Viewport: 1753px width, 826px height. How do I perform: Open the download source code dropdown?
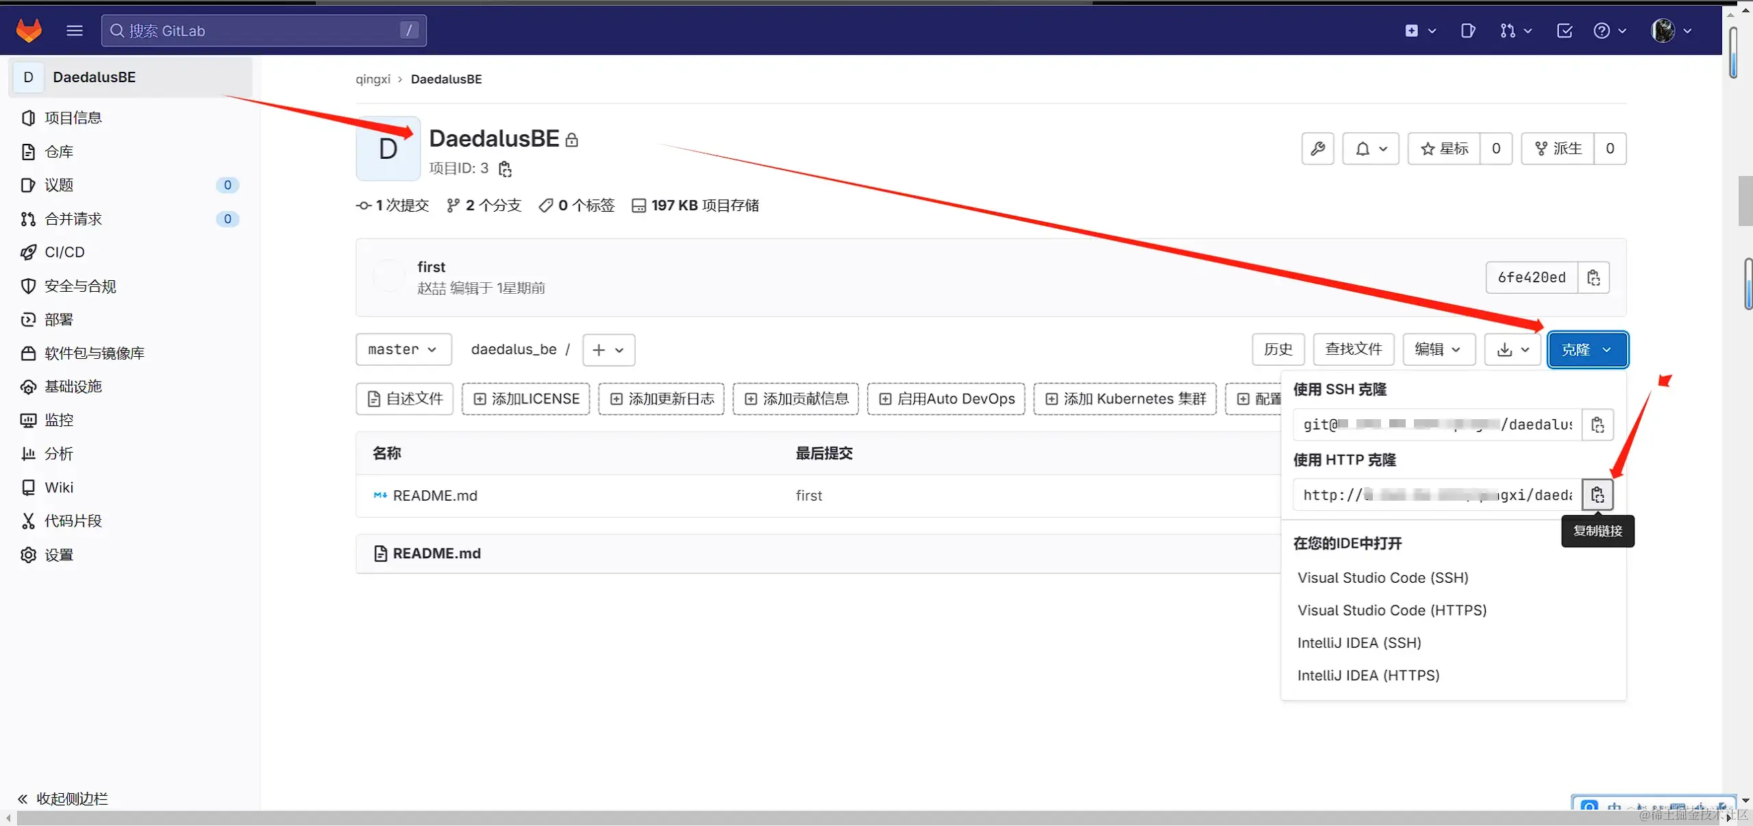tap(1512, 350)
